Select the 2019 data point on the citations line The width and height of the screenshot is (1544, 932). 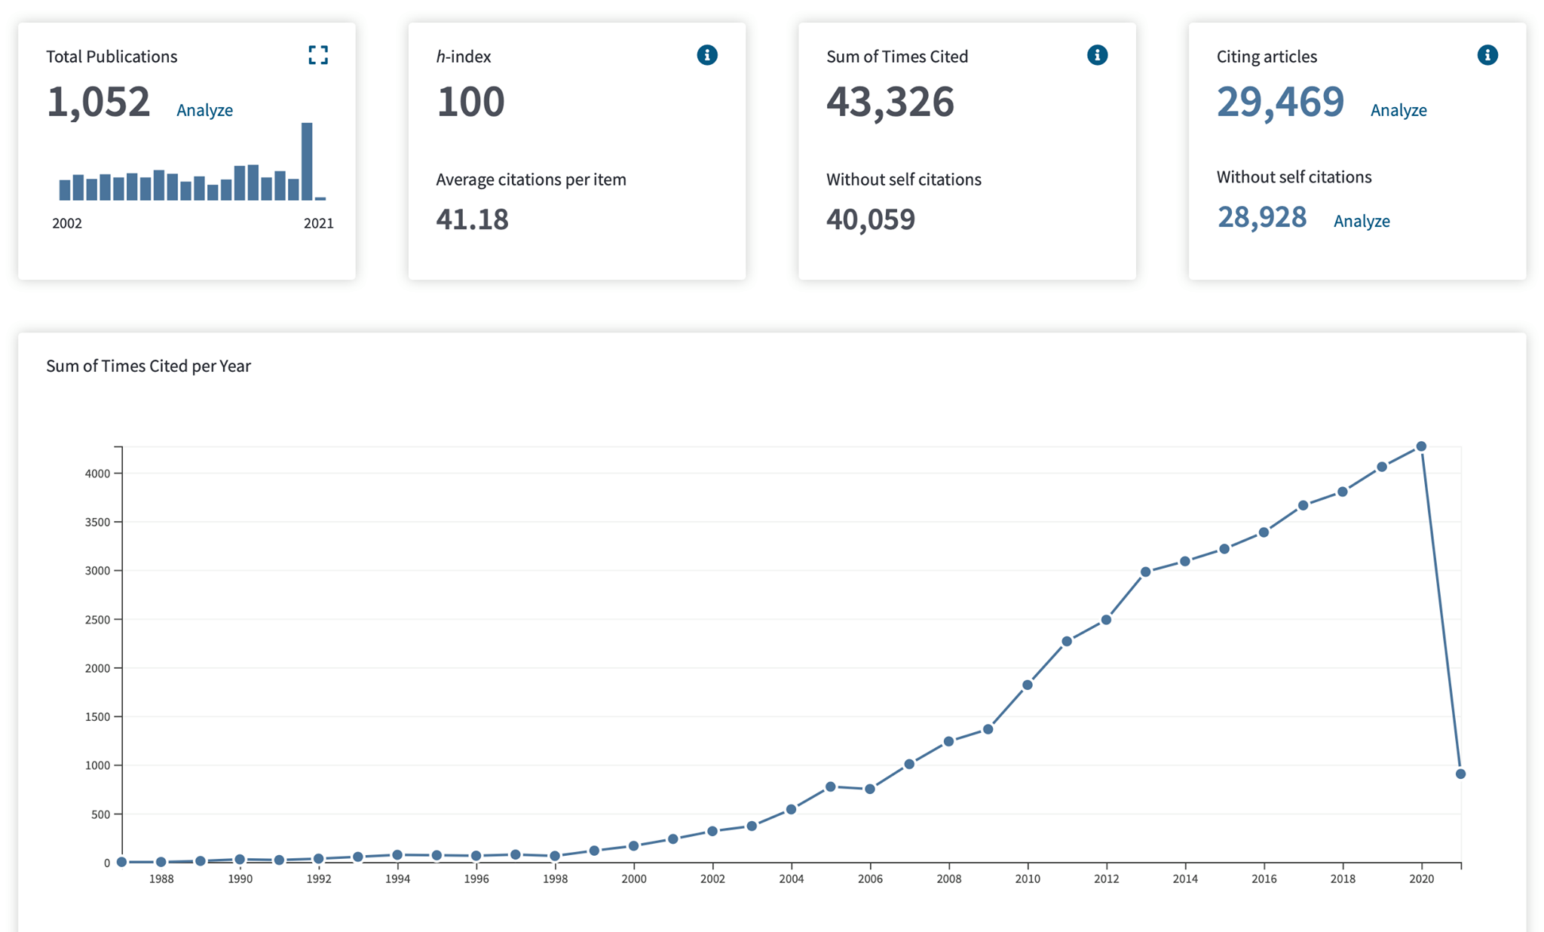pos(1382,467)
